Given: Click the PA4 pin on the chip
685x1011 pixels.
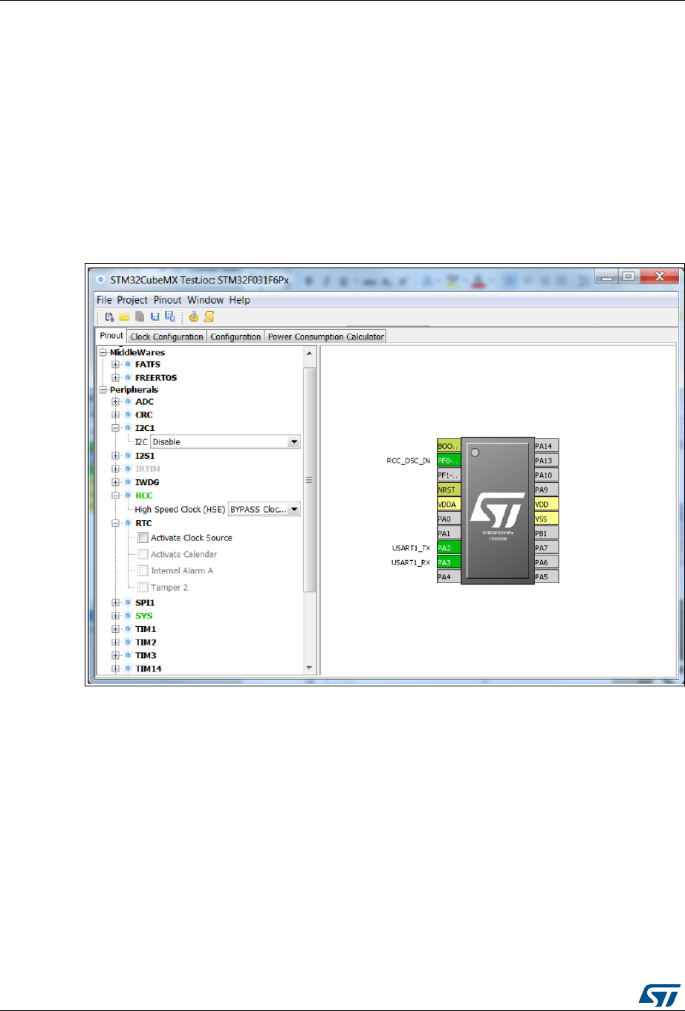Looking at the screenshot, I should coord(449,576).
